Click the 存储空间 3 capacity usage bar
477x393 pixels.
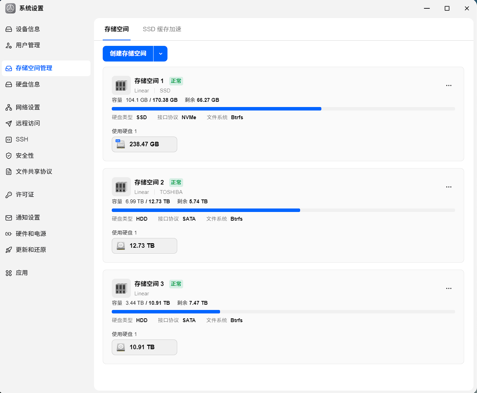[283, 312]
